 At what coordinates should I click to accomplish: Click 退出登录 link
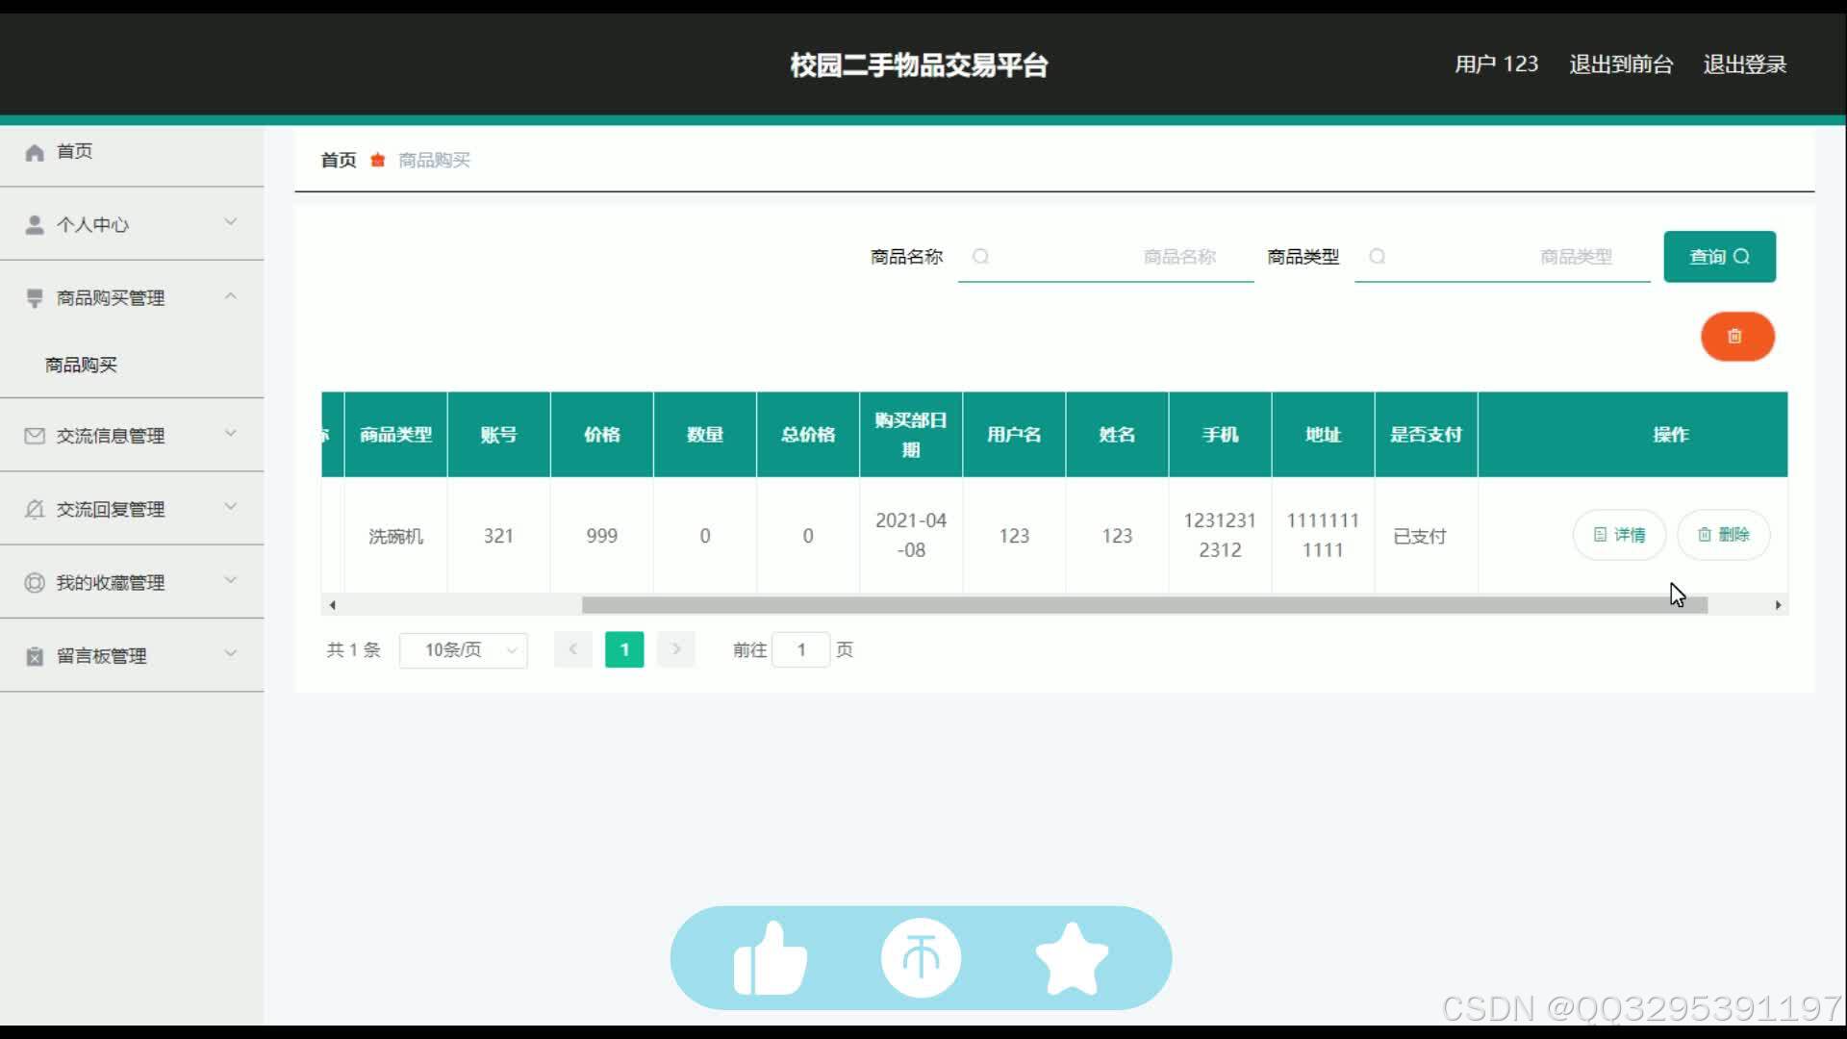coord(1745,64)
